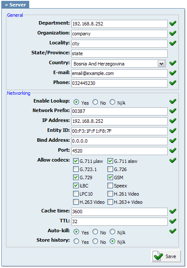Screen dimensions: 187x268
Task: Click into the State/Province input field
Action: pos(120,53)
